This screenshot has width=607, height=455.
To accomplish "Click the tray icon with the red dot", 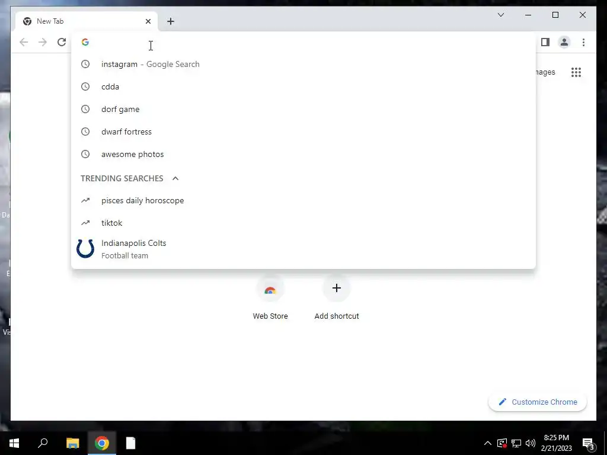I will (501, 443).
